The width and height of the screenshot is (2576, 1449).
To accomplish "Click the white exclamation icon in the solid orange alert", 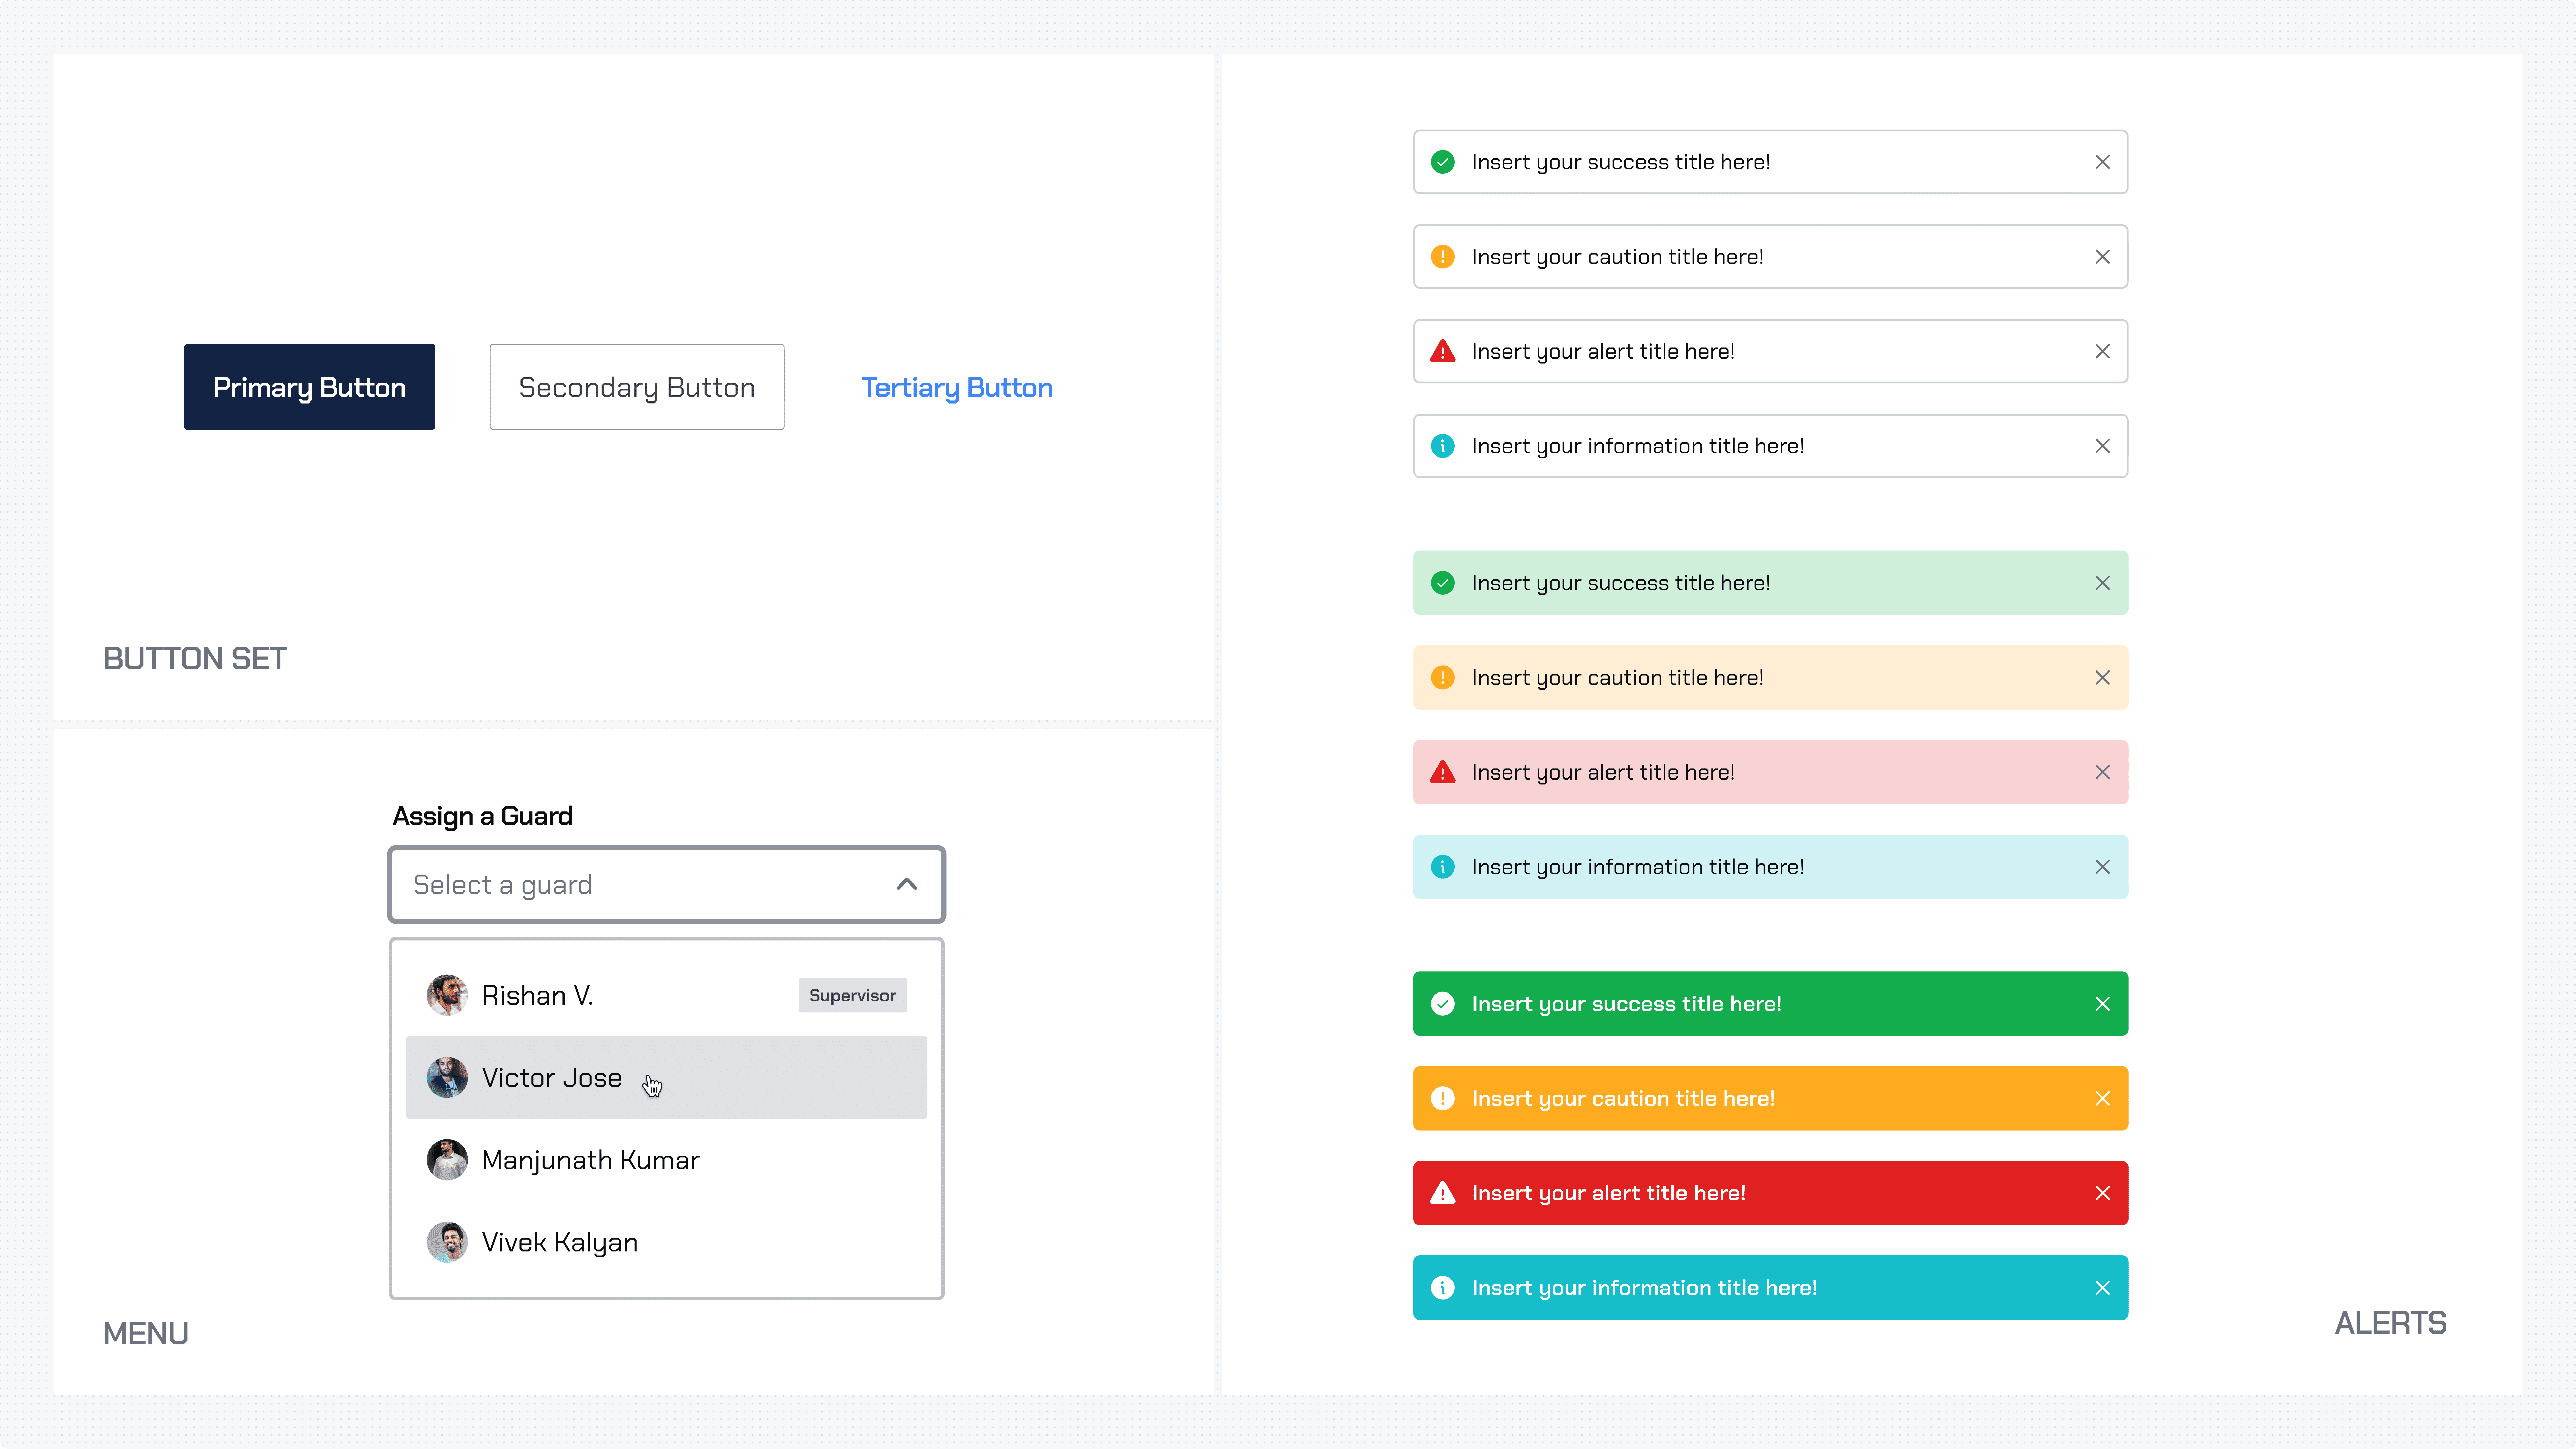I will [1442, 1099].
